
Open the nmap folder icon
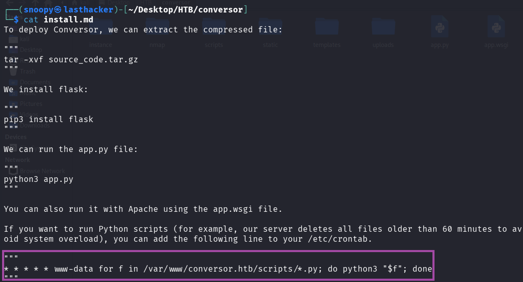click(x=157, y=29)
